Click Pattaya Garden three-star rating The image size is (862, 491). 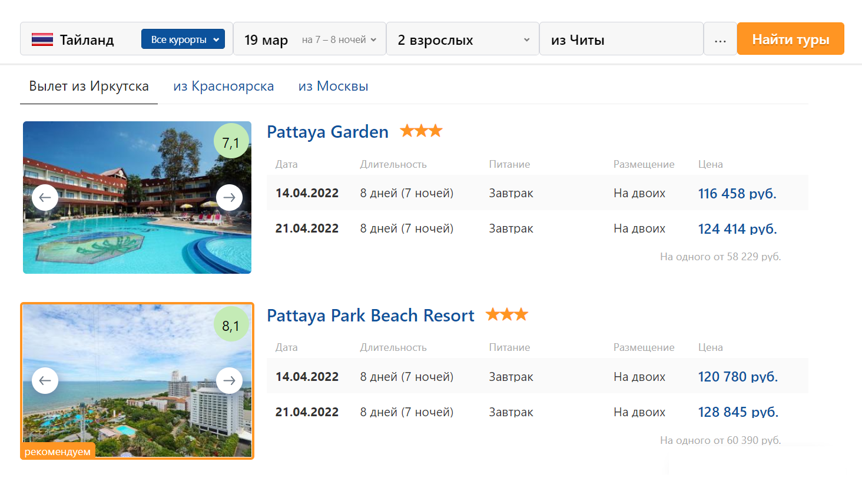tap(421, 131)
